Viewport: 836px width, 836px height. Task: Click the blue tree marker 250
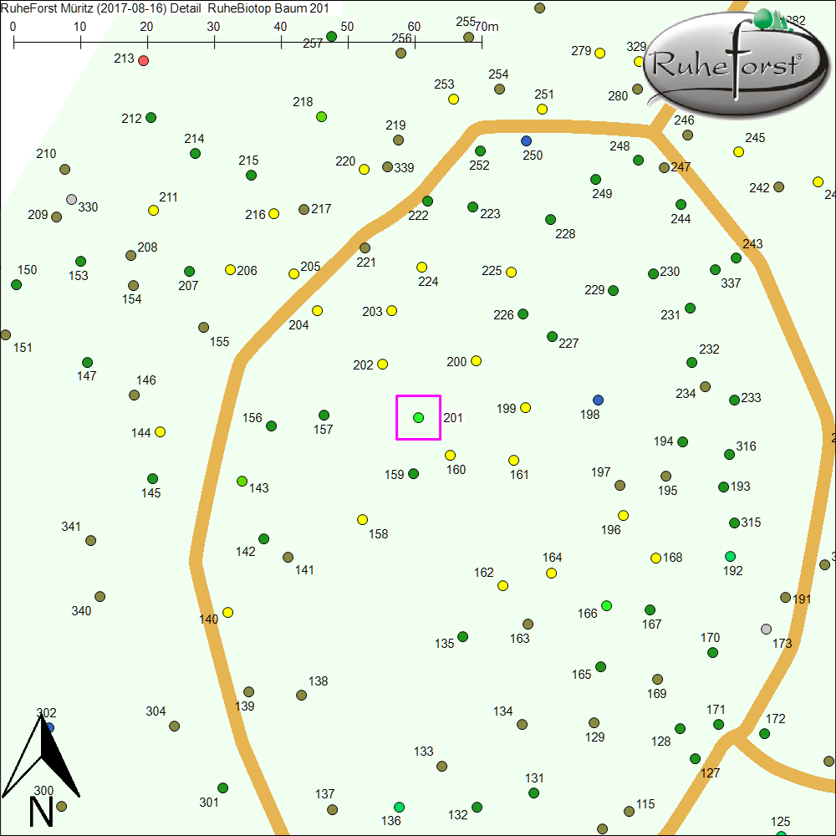coord(526,140)
